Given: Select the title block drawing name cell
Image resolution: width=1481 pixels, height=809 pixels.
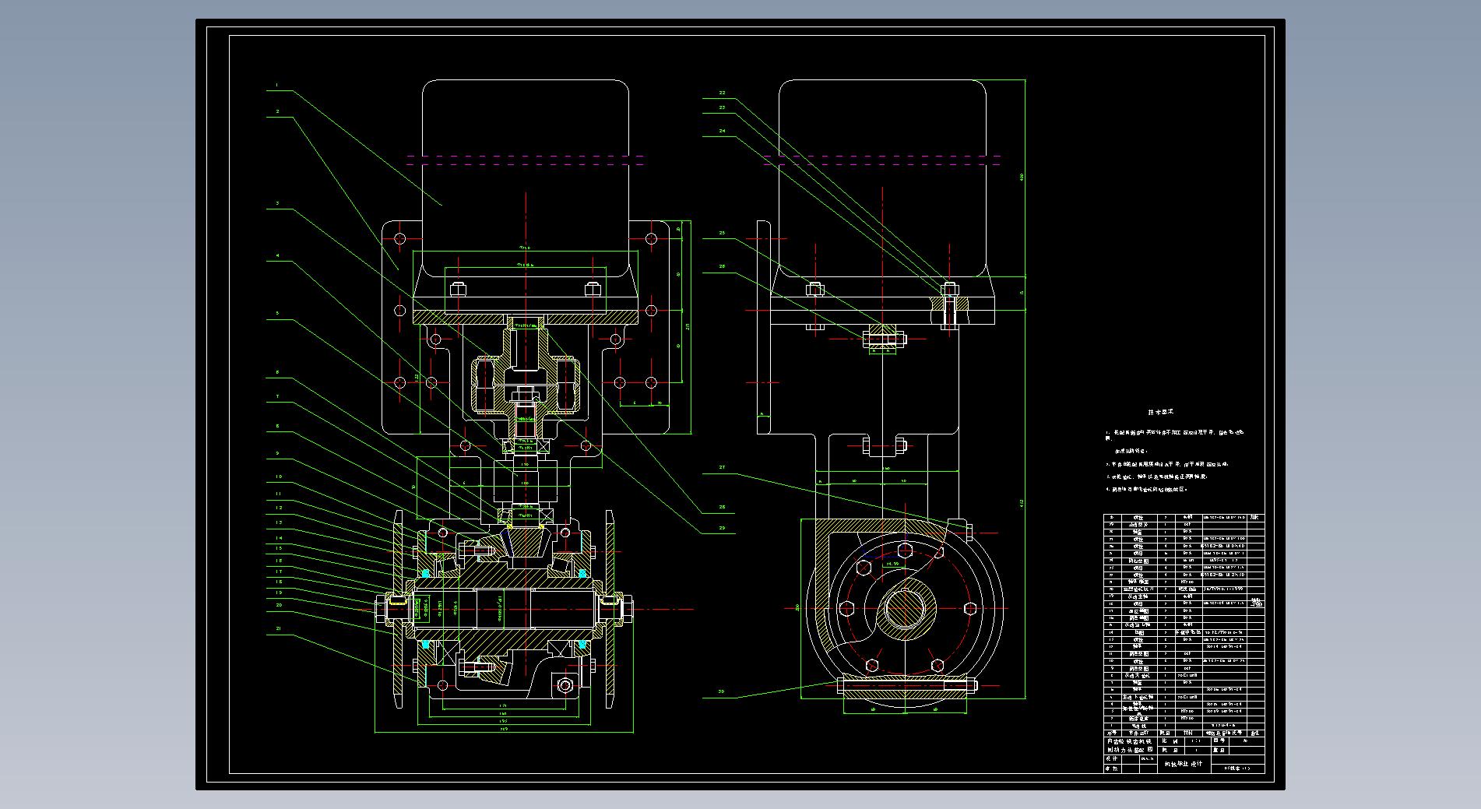Looking at the screenshot, I should click(x=1131, y=745).
